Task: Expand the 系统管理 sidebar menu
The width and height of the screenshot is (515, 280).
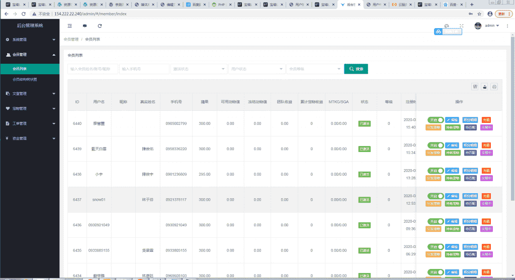Action: coord(30,39)
